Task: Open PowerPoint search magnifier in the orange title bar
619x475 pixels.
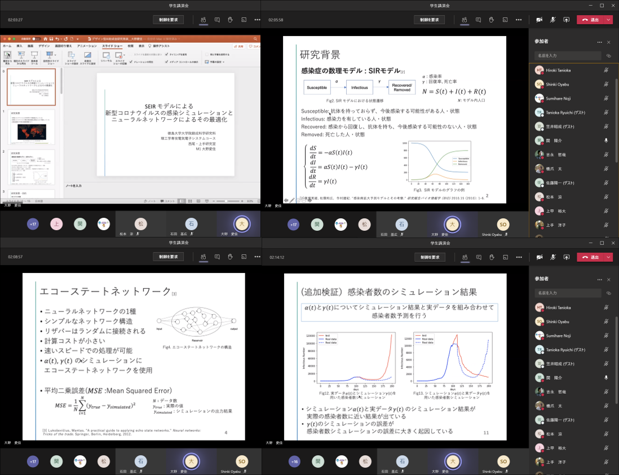Action: click(255, 39)
